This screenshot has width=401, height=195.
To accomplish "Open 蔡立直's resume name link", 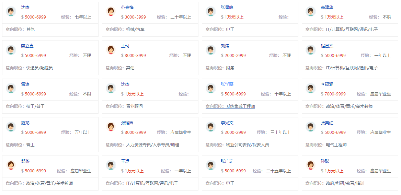I will tap(27, 46).
